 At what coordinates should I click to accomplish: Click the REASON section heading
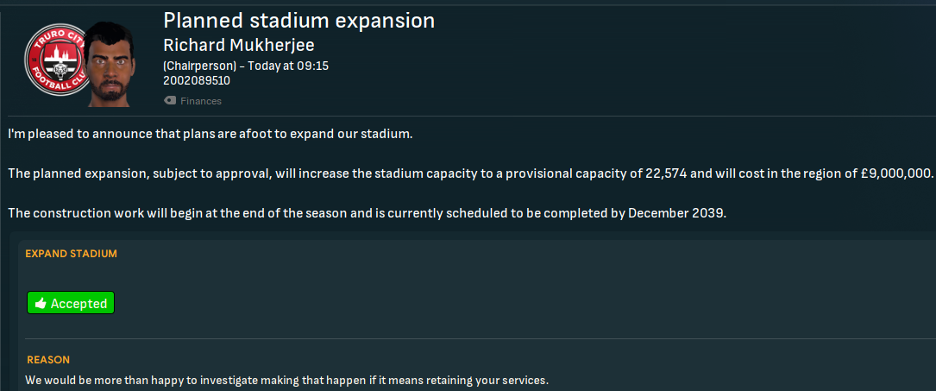[48, 359]
